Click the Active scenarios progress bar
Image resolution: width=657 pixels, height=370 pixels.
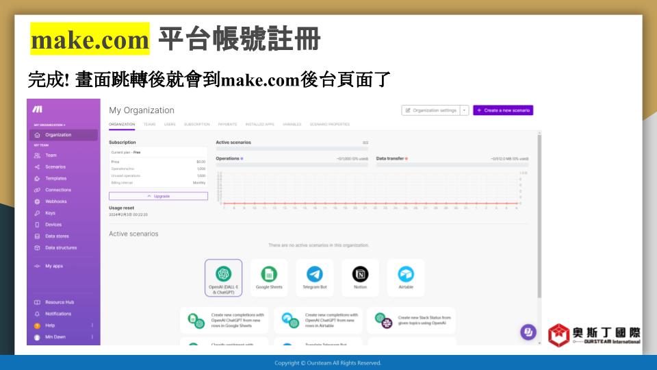292,149
